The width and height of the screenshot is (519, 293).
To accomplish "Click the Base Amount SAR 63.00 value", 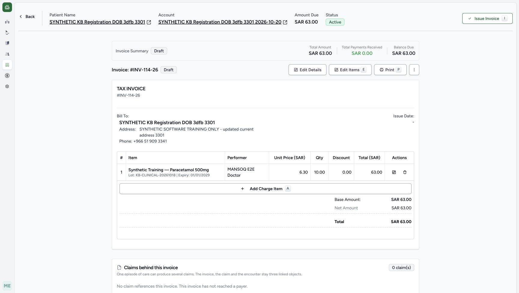I will click(401, 199).
